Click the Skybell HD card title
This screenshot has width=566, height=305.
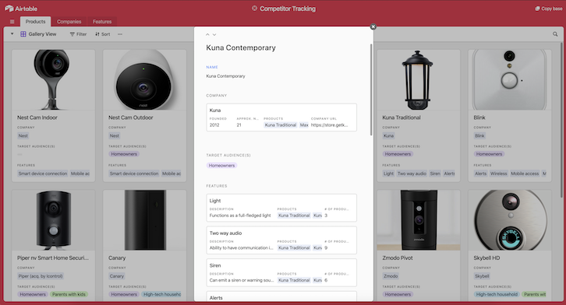point(486,258)
